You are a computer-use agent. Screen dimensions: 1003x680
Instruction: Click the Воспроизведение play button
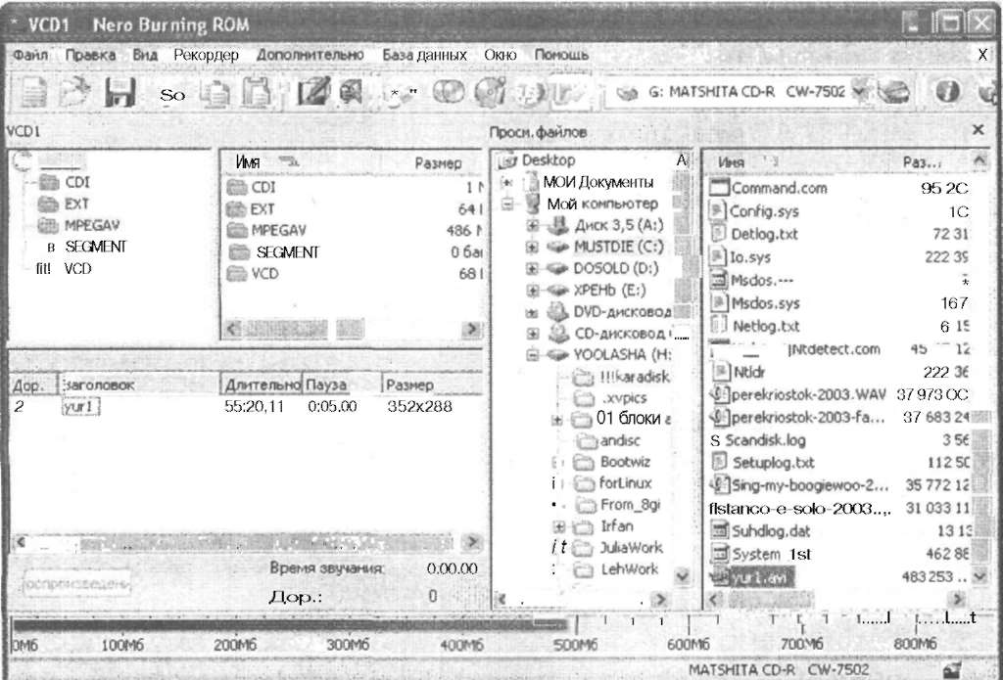[78, 583]
